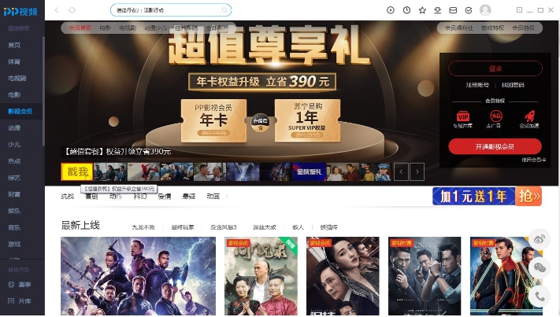The width and height of the screenshot is (560, 317).
Task: Click the Weibo share icon
Action: coord(540,239)
